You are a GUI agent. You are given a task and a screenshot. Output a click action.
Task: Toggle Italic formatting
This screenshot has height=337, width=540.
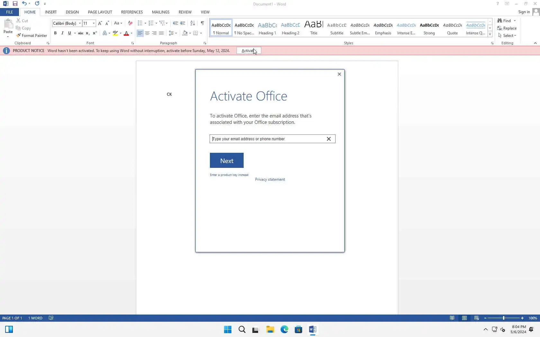click(x=62, y=33)
